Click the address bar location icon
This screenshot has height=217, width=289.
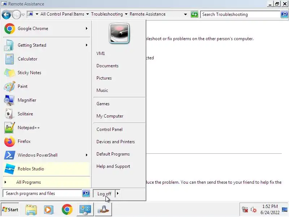(x=30, y=14)
